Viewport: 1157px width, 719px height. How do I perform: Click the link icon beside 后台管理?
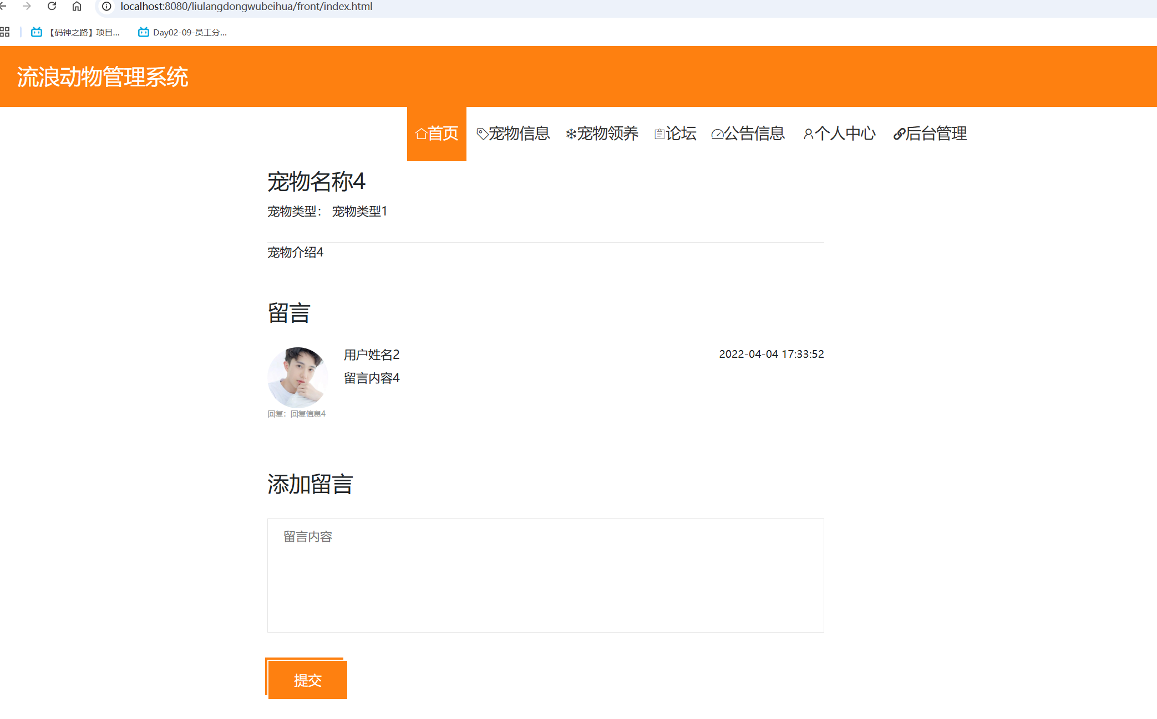click(899, 134)
